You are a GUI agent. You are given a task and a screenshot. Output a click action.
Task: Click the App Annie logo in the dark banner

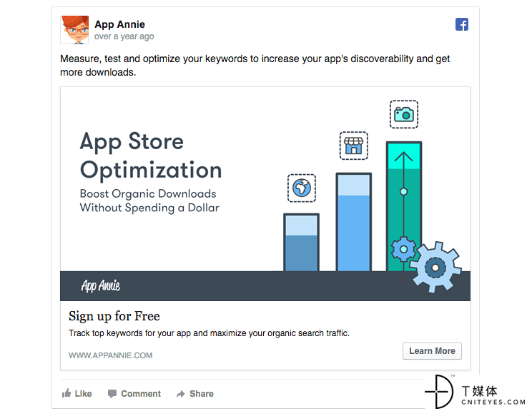(100, 285)
